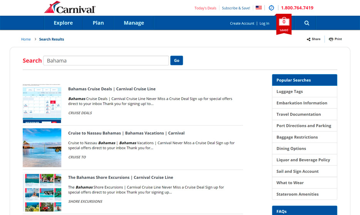360x215 pixels.
Task: Click the Nassau Bahamas result description text
Action: 151,145
